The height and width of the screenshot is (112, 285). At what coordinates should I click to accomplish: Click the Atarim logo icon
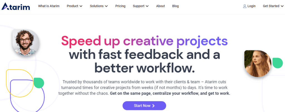(x=6, y=6)
